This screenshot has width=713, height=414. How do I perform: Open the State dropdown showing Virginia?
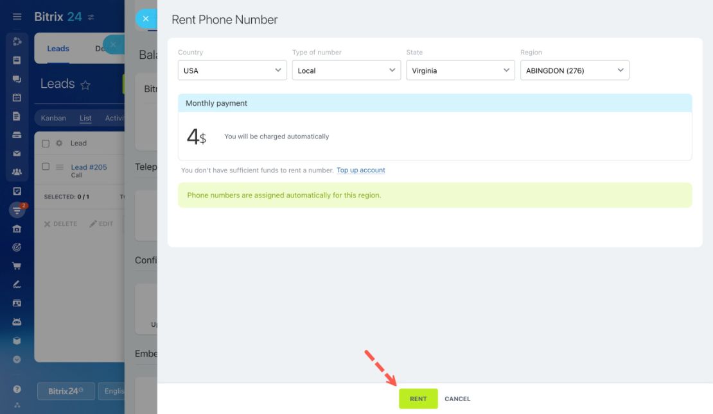point(461,70)
